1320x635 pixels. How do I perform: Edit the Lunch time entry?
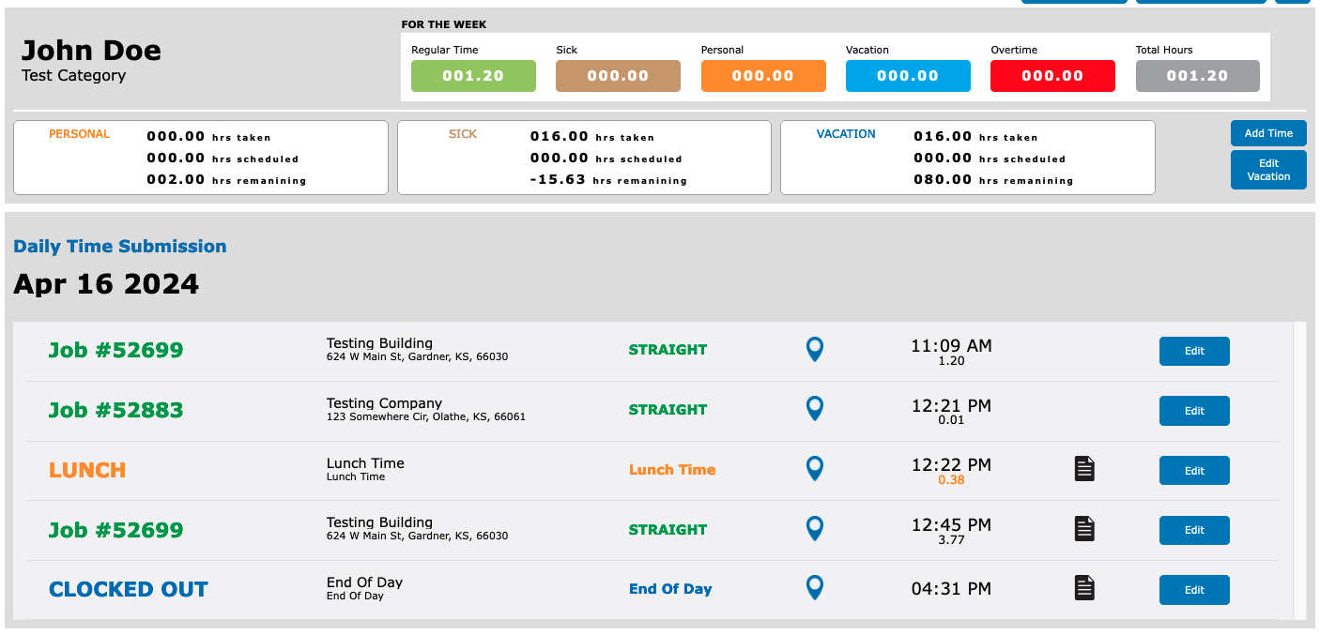pos(1193,471)
